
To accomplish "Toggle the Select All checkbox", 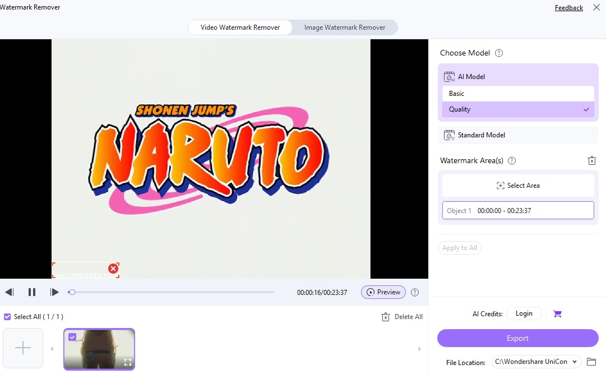I will tap(7, 317).
